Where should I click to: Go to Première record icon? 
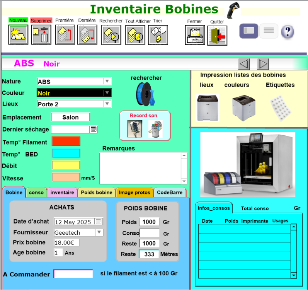click(x=65, y=35)
